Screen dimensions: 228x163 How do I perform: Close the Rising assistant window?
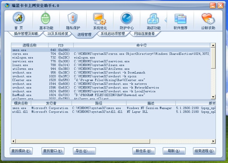(220, 5)
